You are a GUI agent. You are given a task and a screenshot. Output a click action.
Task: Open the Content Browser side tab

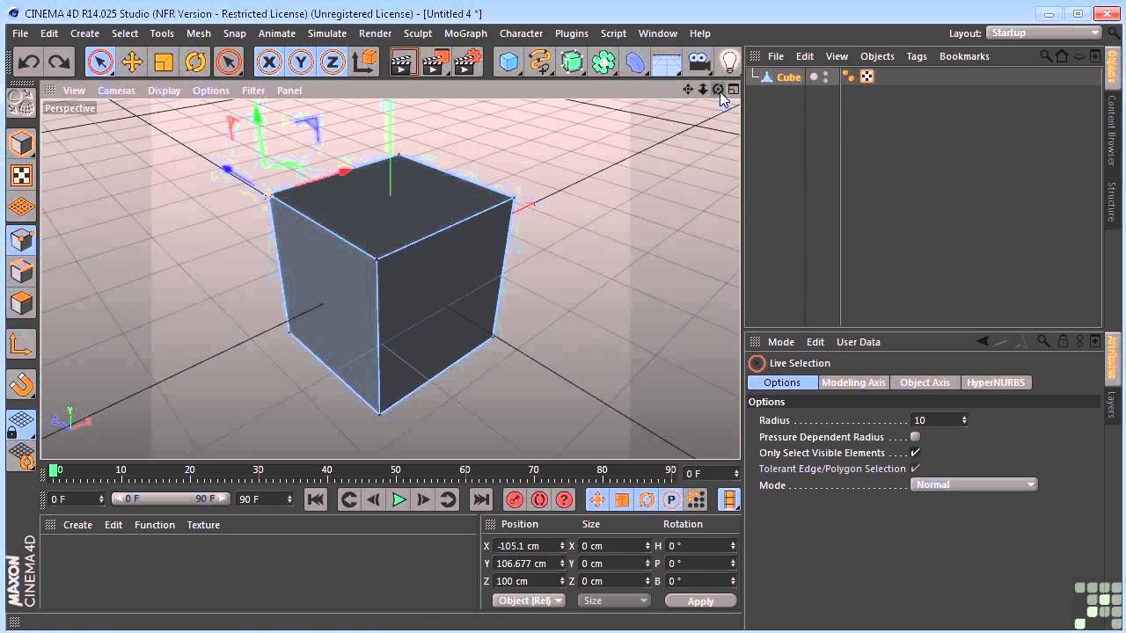[1112, 131]
